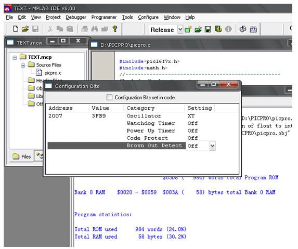Click the Power Up Timer category row
Viewport: 298px width, 249px height.
click(151, 130)
